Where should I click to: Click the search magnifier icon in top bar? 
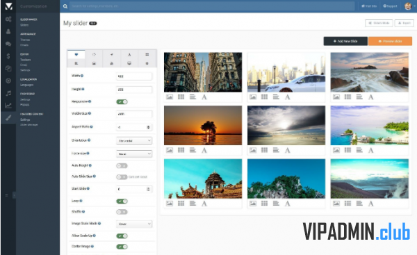pyautogui.click(x=65, y=6)
